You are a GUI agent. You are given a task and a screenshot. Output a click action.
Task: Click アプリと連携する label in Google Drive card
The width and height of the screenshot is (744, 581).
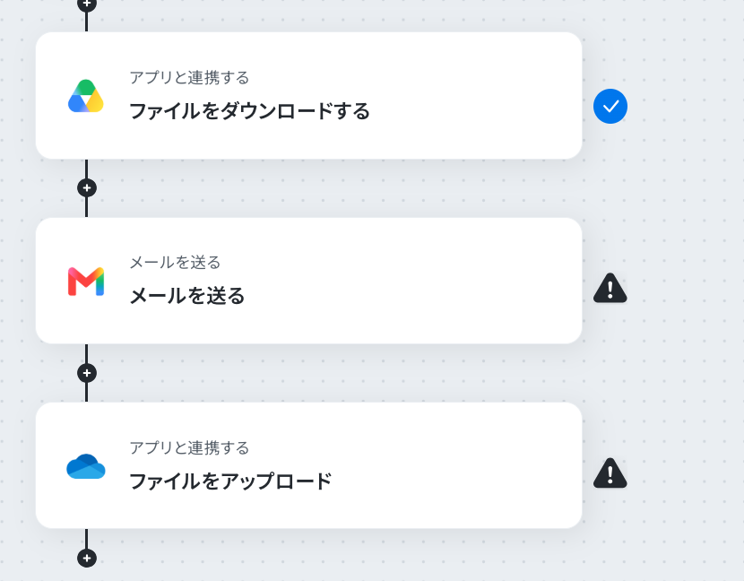[189, 77]
